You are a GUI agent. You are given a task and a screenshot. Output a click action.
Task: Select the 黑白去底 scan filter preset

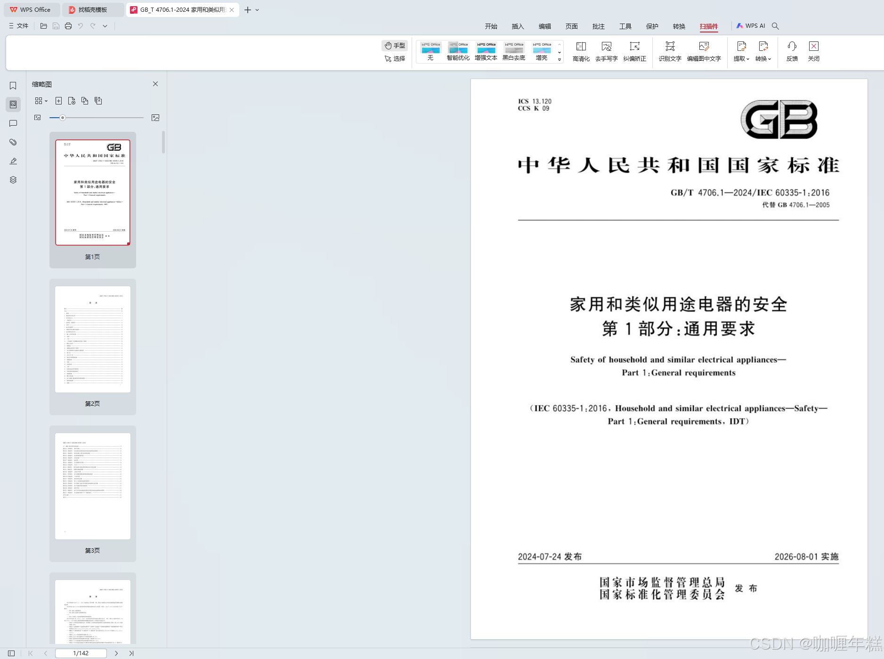514,51
